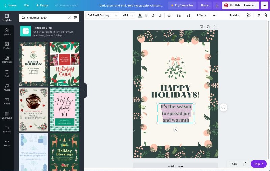
Task: Open the Folders sidebar tab
Action: coord(7,129)
